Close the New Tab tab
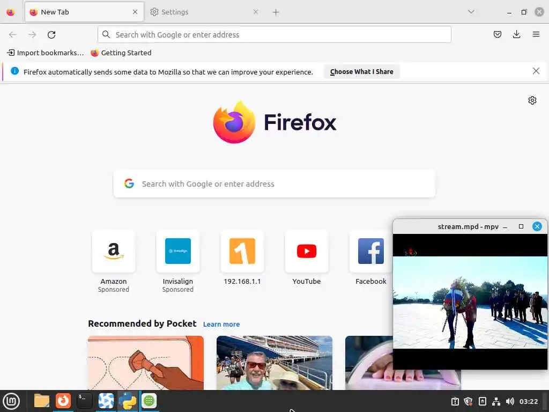This screenshot has width=549, height=412. click(x=135, y=12)
